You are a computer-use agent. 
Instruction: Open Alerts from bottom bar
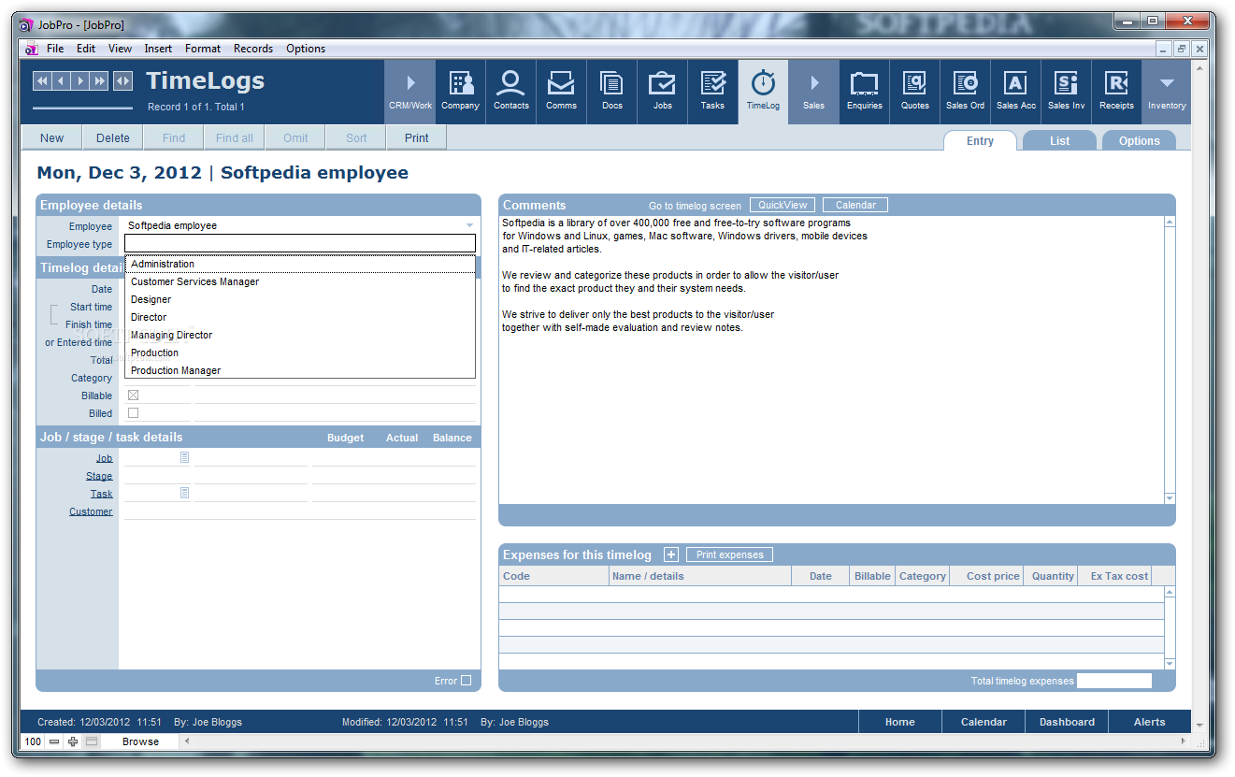[1149, 722]
